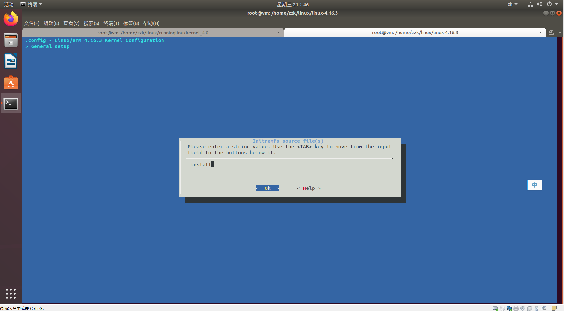564x311 pixels.
Task: Open Firefox from the dock
Action: tap(11, 19)
